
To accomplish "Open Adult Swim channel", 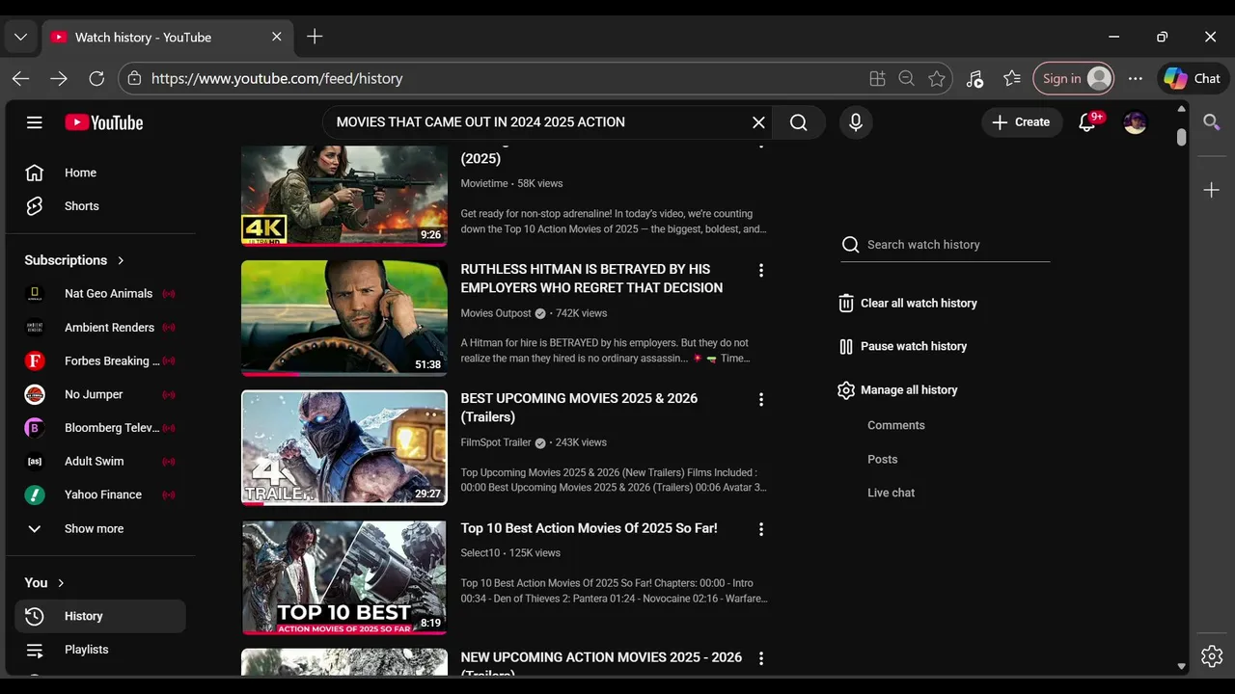I will pos(100,462).
